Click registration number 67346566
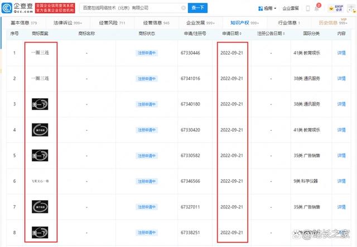Image resolution: width=357 pixels, height=247 pixels. point(190,181)
